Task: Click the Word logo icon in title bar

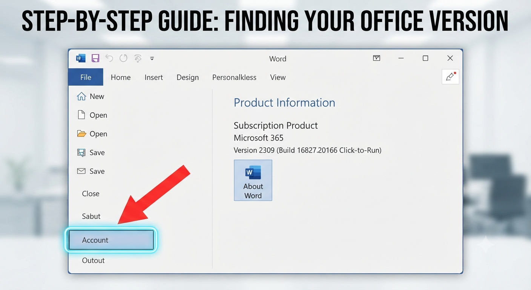Action: 81,58
